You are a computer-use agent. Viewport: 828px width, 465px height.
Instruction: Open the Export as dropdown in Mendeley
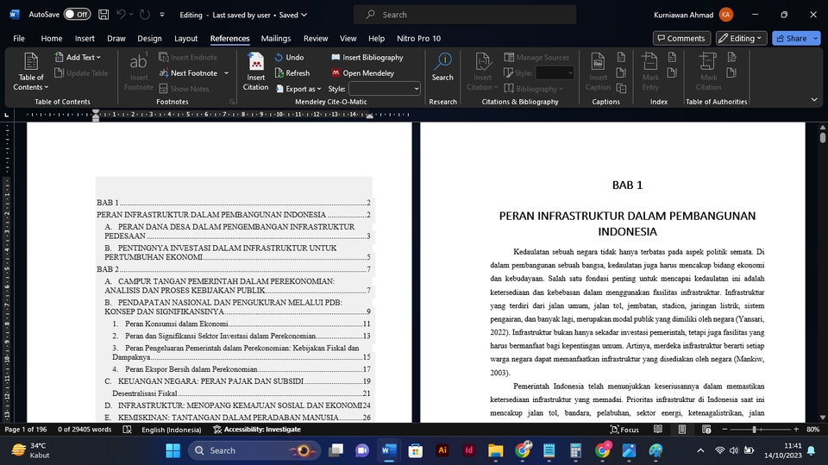298,89
